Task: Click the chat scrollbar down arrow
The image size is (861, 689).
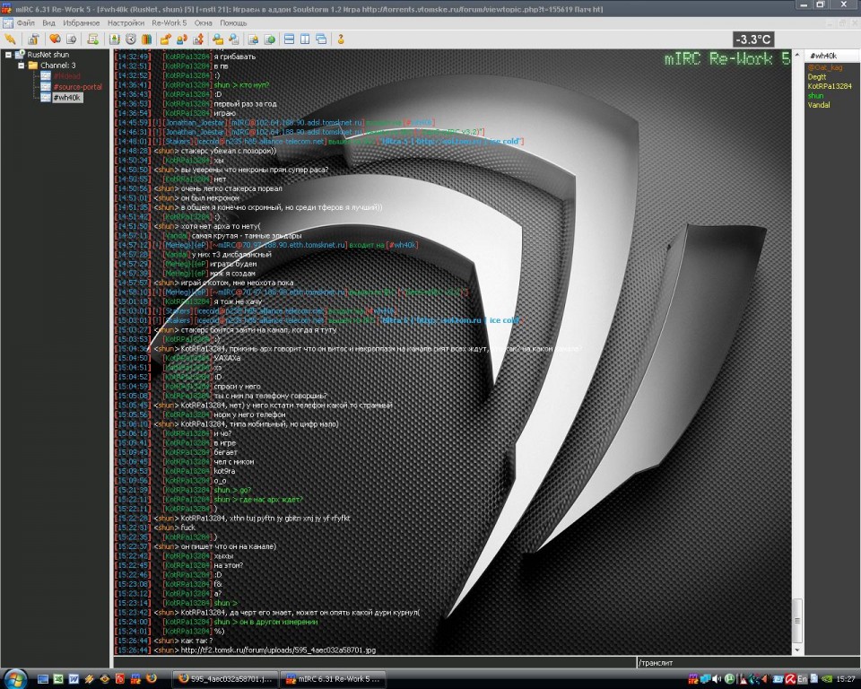Action: 797,650
